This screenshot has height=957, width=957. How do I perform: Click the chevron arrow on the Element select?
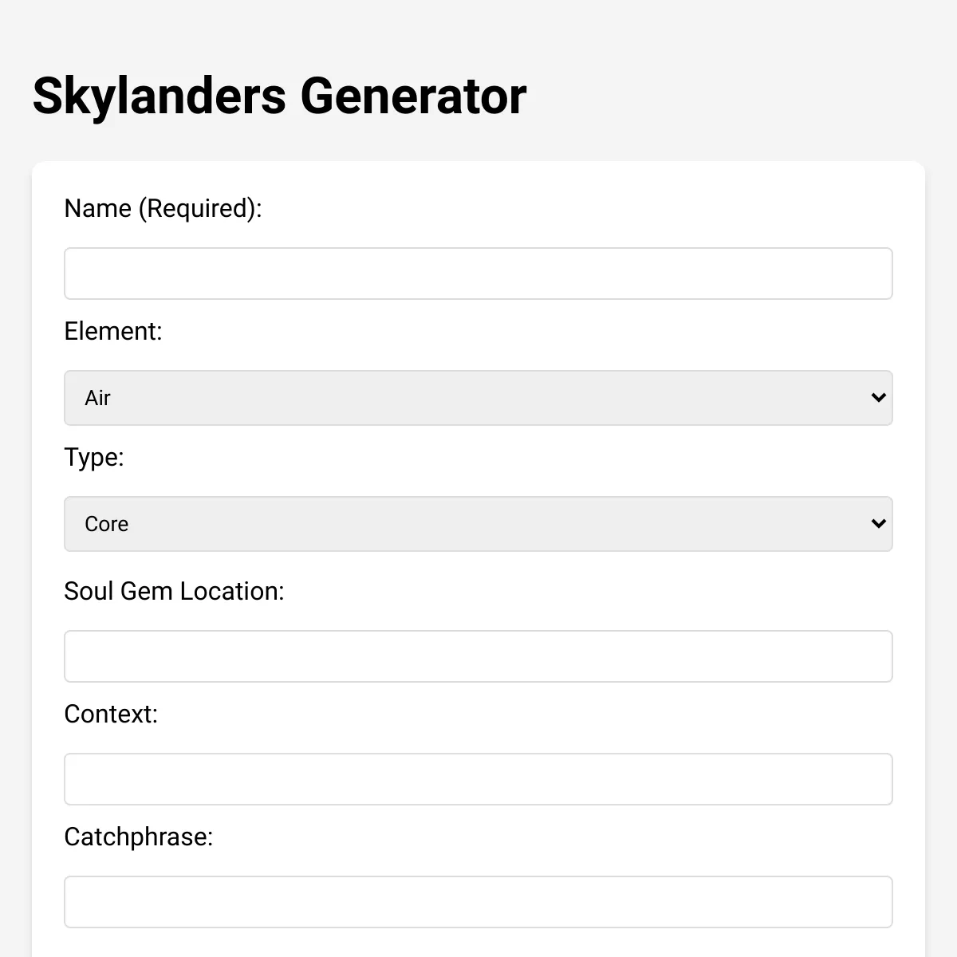878,398
